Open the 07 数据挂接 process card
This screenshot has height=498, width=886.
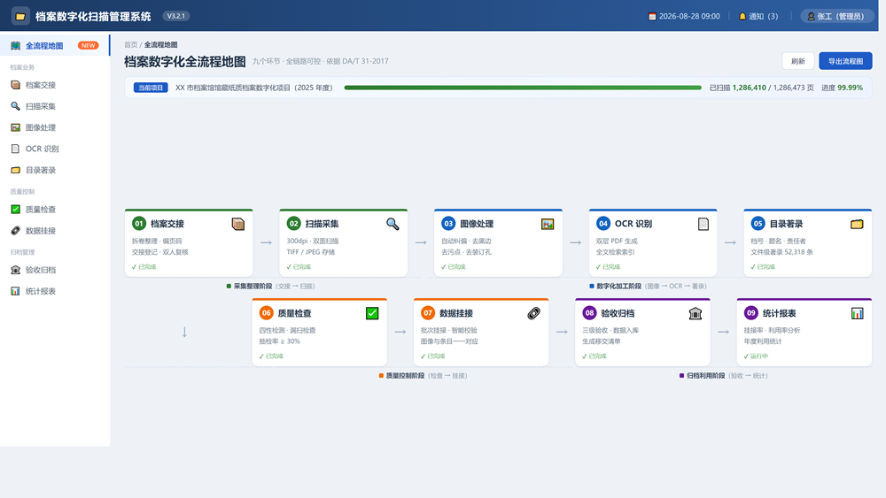pyautogui.click(x=481, y=333)
